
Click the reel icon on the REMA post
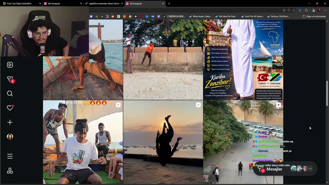pos(118,105)
